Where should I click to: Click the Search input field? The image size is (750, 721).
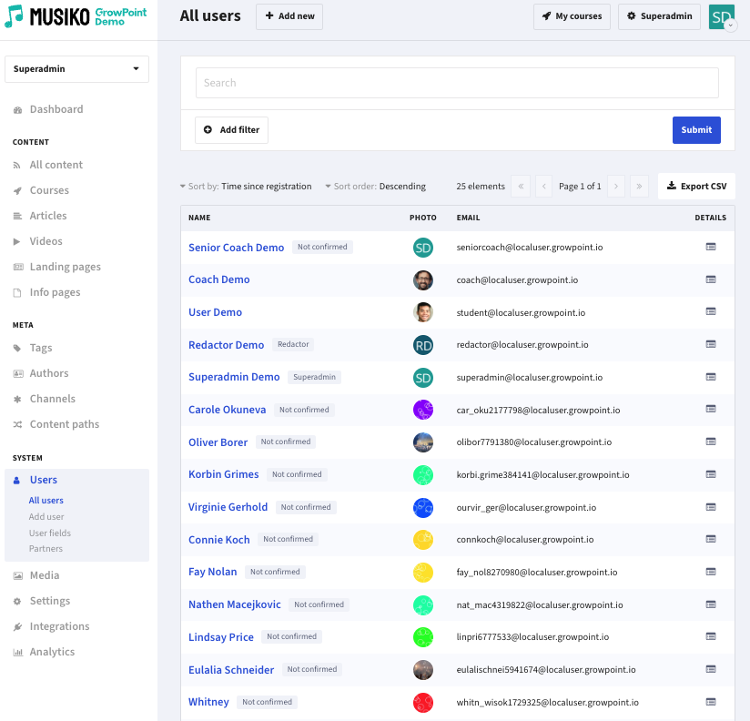pos(457,83)
